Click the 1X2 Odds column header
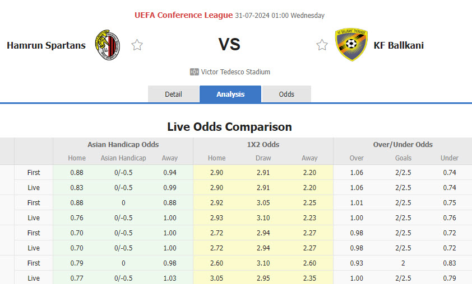Image resolution: width=472 pixels, height=284 pixels. coord(263,144)
